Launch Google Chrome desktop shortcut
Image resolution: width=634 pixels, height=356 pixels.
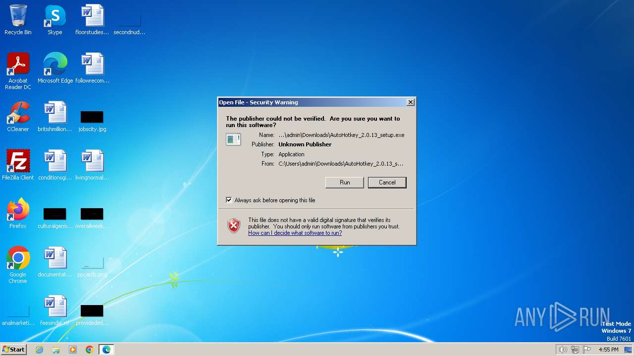tap(18, 265)
